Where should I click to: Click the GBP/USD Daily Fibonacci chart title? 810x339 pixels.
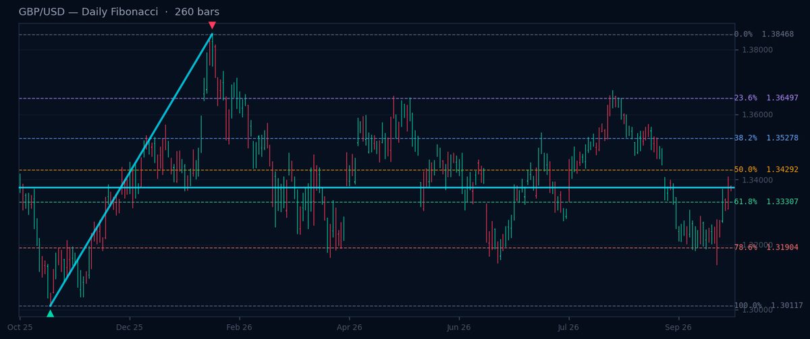(x=119, y=12)
